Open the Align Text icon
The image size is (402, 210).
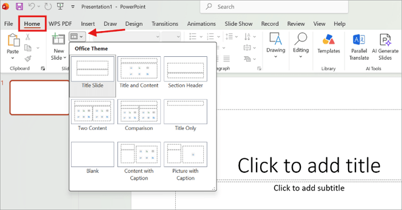[247, 48]
